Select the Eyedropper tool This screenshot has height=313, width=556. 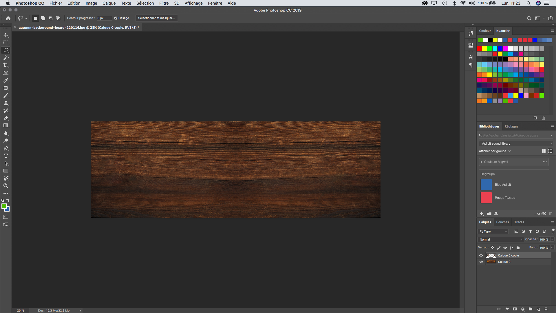6,80
